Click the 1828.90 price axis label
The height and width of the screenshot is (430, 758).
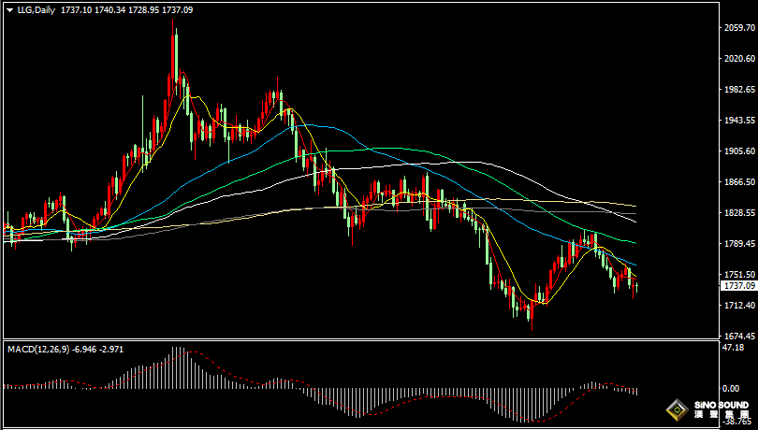[738, 213]
